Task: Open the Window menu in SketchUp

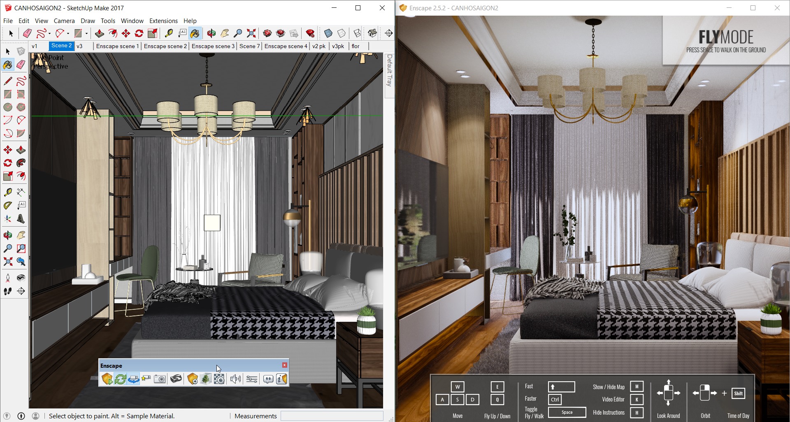Action: coord(132,21)
